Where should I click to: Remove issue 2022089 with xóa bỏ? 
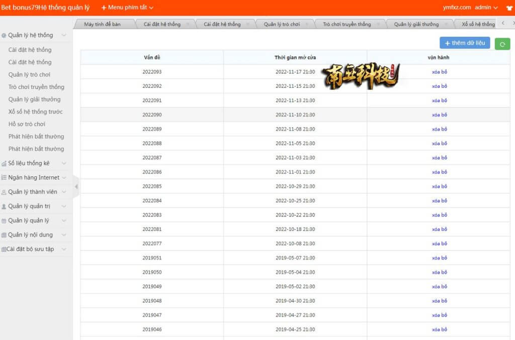click(440, 129)
